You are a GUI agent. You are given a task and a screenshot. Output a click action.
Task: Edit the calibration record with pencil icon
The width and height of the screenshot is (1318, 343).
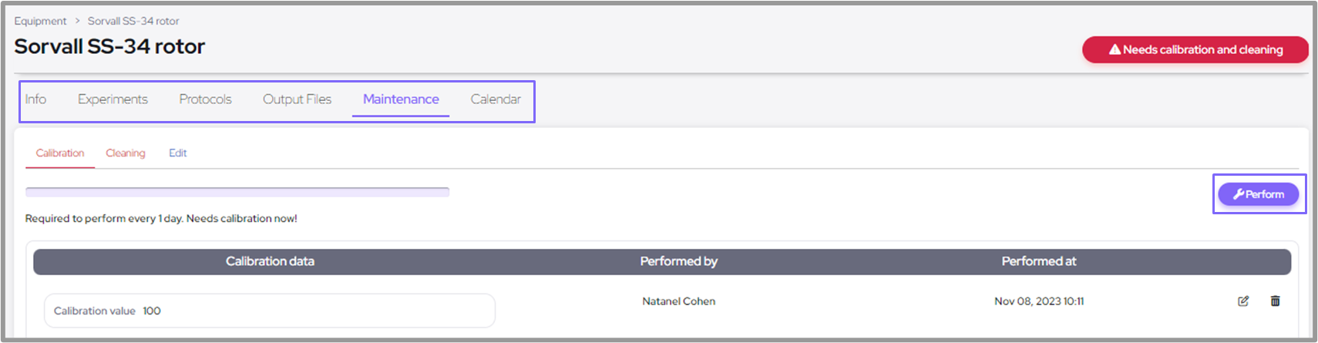tap(1243, 301)
